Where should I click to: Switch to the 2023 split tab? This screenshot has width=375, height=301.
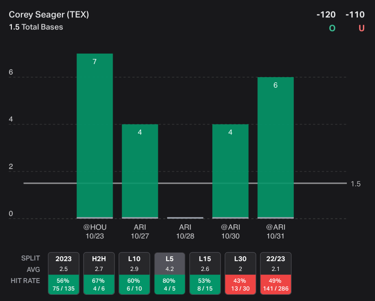point(64,259)
